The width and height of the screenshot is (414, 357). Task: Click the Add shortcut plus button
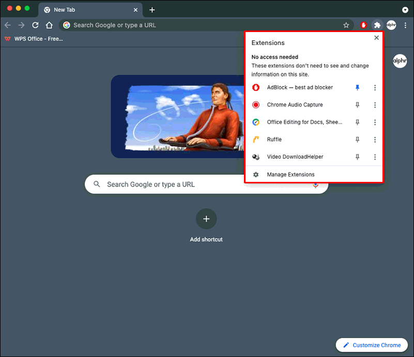[206, 219]
